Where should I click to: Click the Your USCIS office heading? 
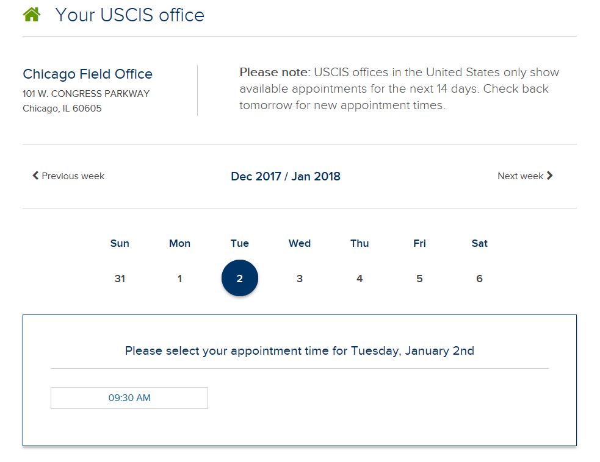pos(130,15)
